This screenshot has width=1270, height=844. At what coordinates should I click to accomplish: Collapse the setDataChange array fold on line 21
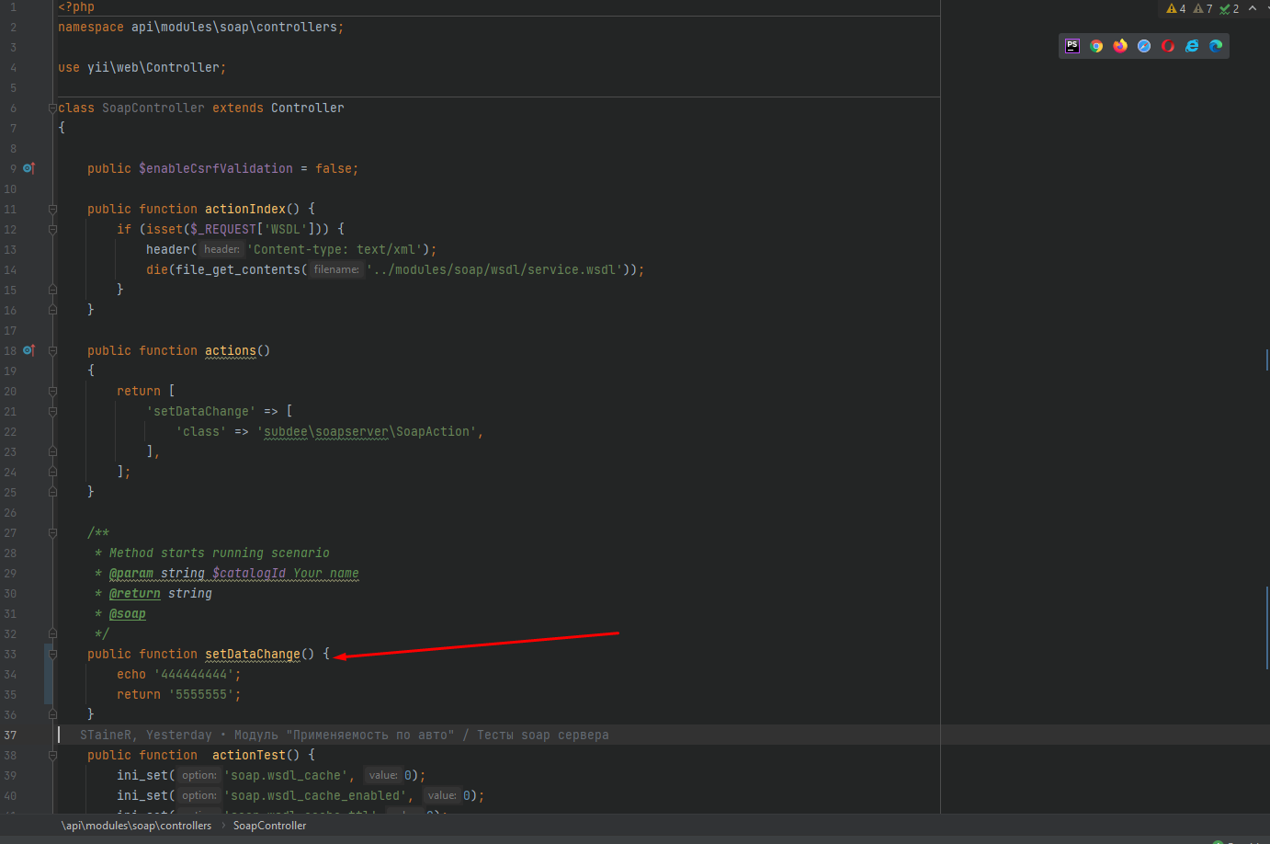pyautogui.click(x=52, y=411)
